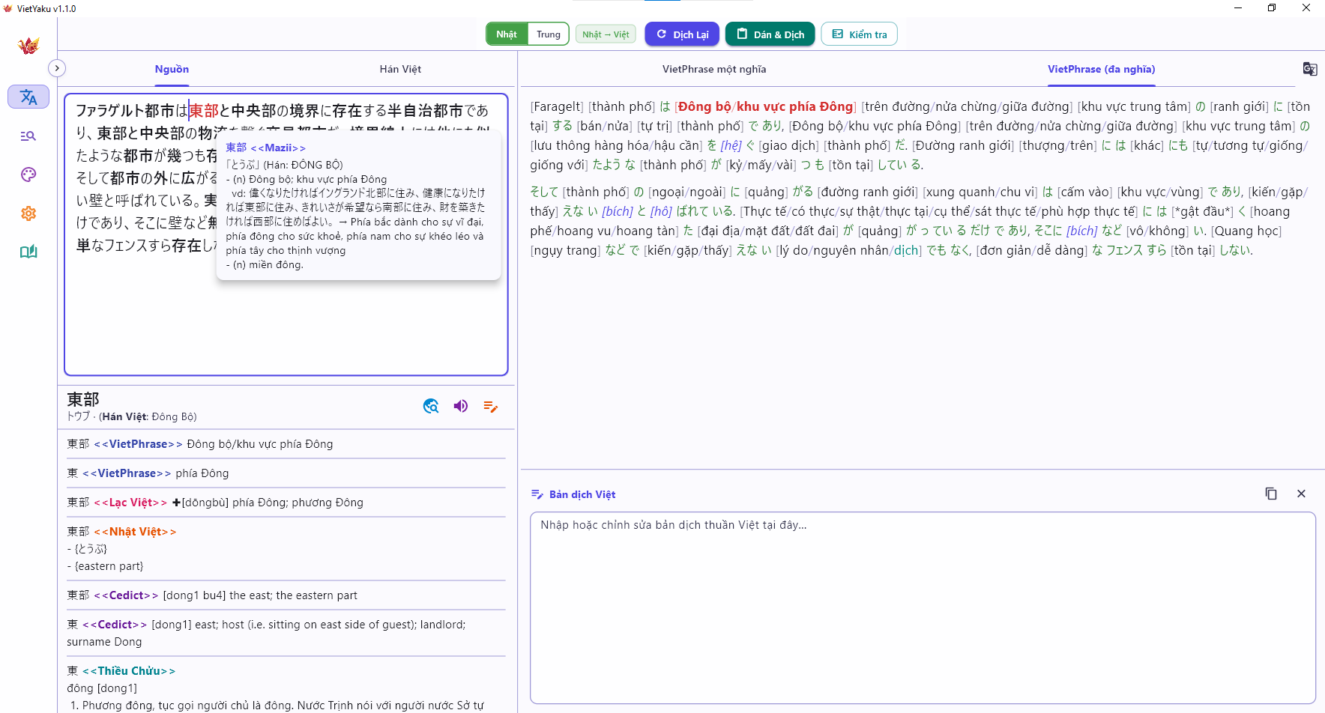Switch to VietPhrase một nghĩa tab
Screen dimensions: 1325x713
(x=714, y=69)
